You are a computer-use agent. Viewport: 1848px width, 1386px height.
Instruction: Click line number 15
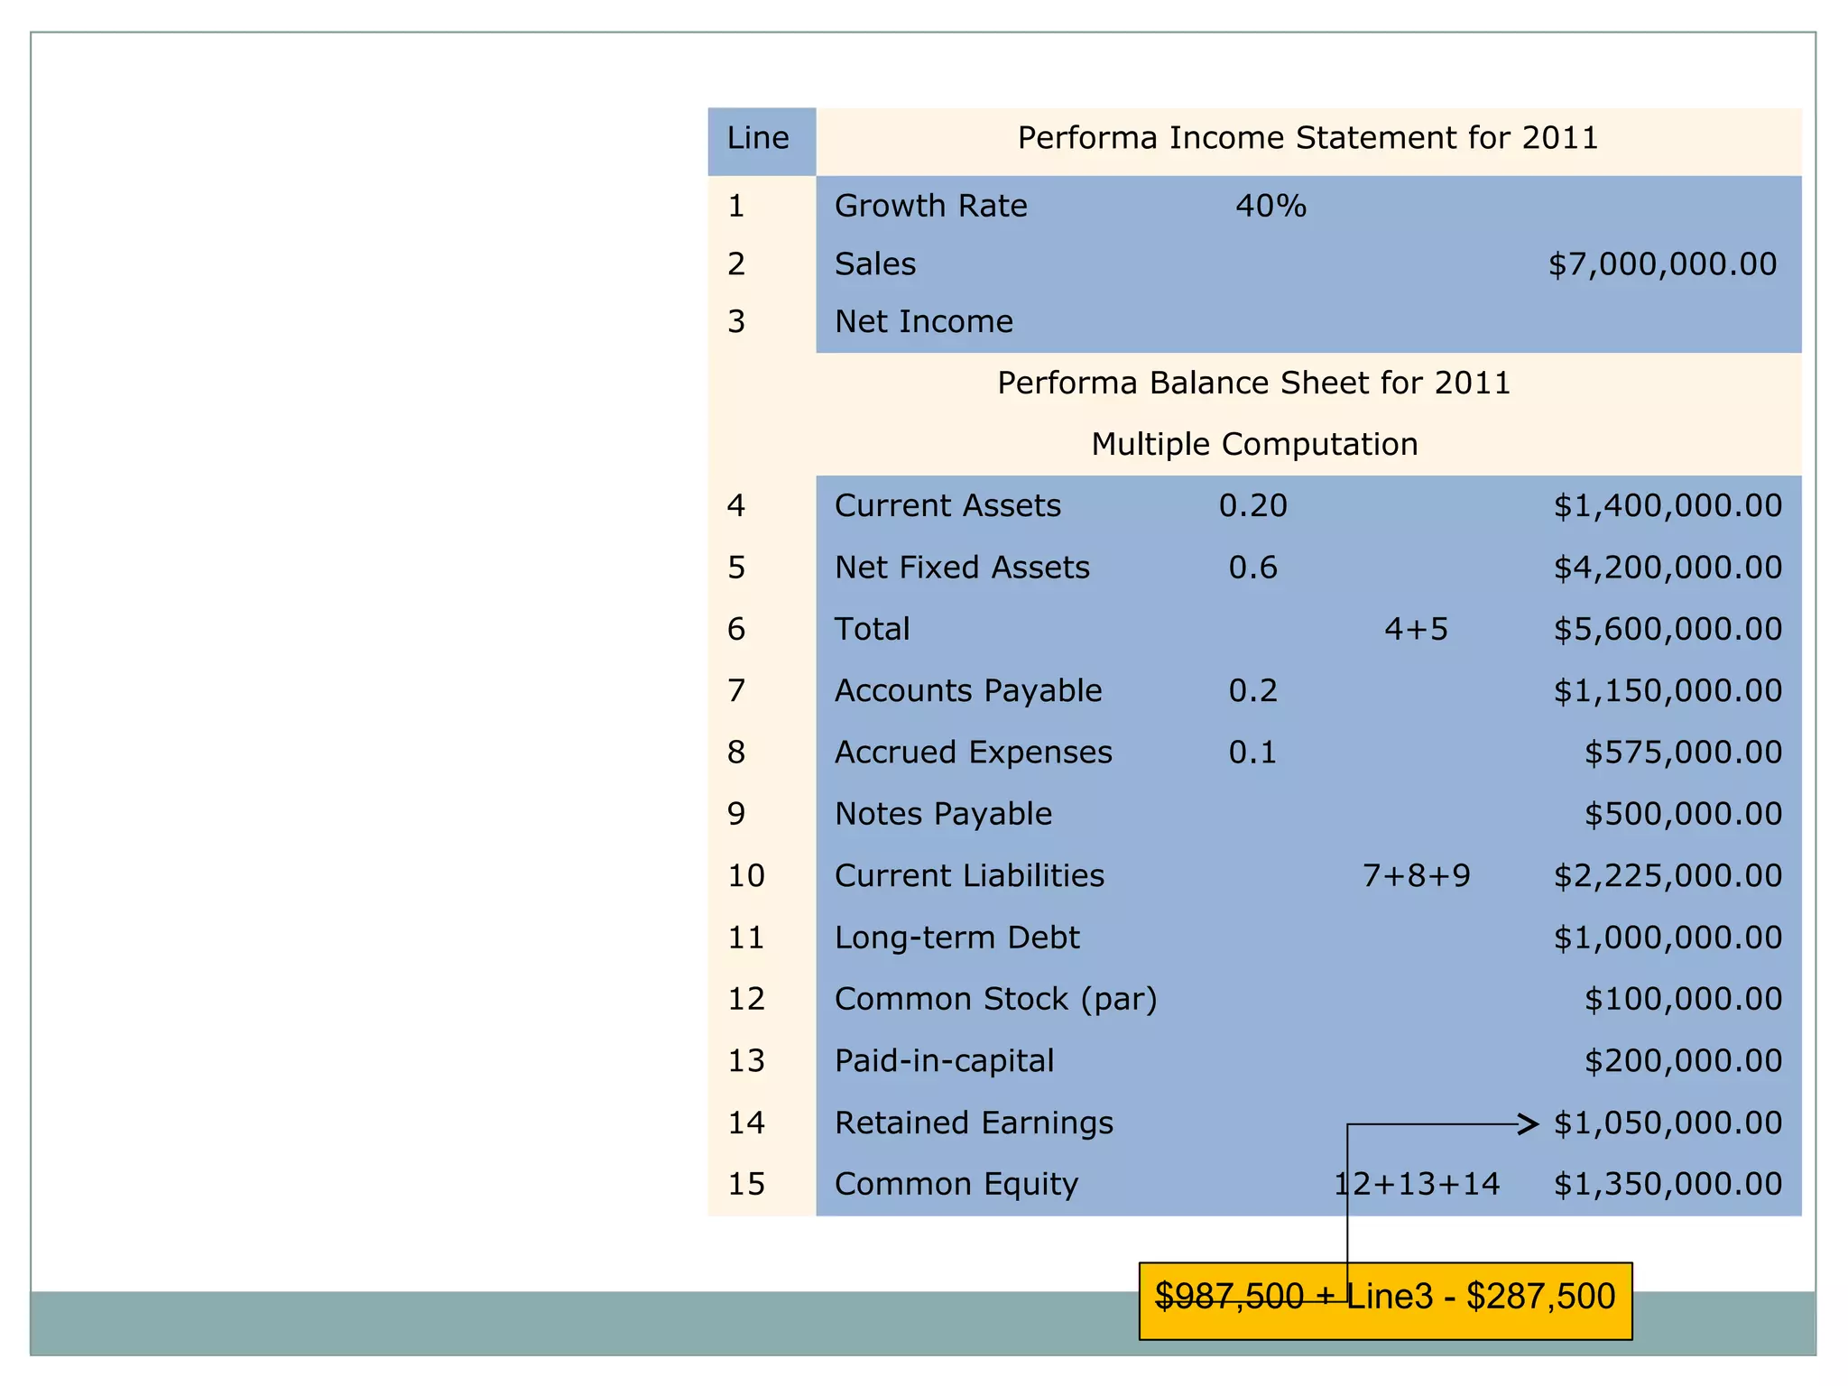click(x=746, y=1183)
